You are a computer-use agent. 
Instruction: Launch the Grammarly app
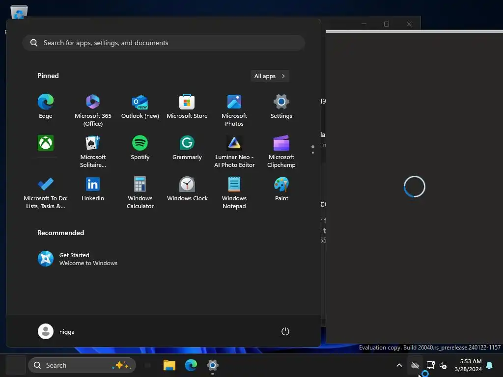[187, 148]
